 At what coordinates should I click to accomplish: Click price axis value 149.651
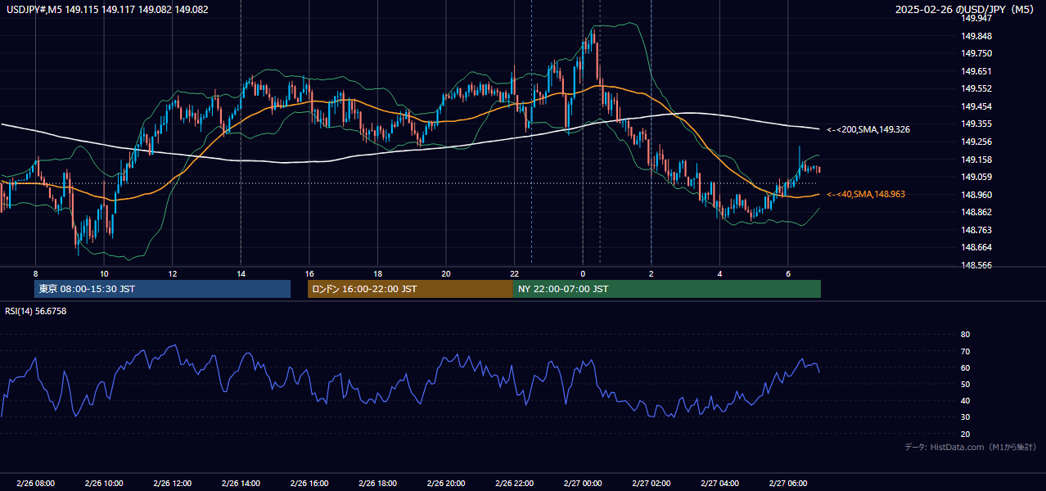(x=976, y=71)
